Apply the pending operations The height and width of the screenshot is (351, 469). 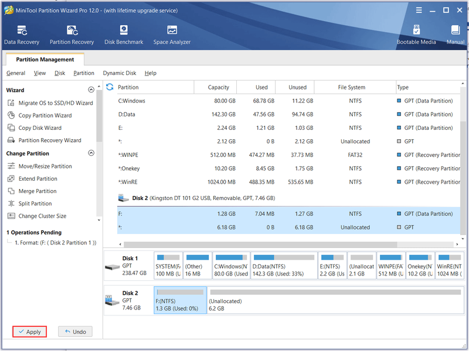coord(30,332)
